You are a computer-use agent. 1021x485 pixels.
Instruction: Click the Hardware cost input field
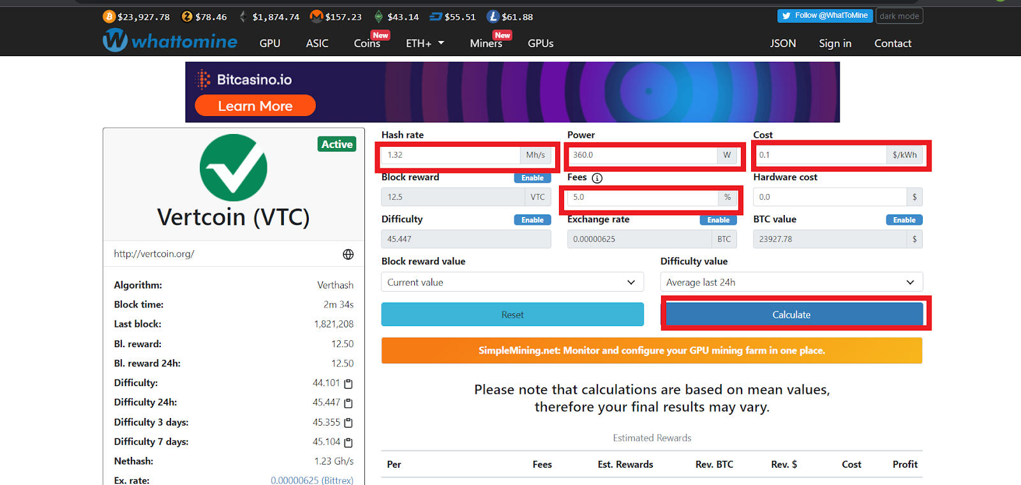(830, 197)
